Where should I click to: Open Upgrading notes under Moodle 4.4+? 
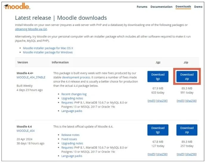click(x=72, y=99)
